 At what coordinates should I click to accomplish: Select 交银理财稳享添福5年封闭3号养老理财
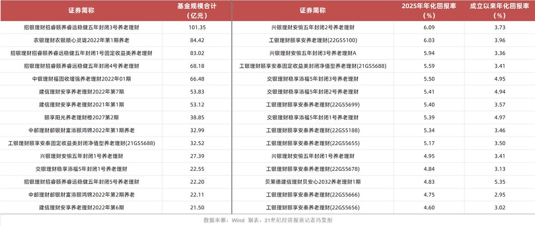pyautogui.click(x=313, y=79)
